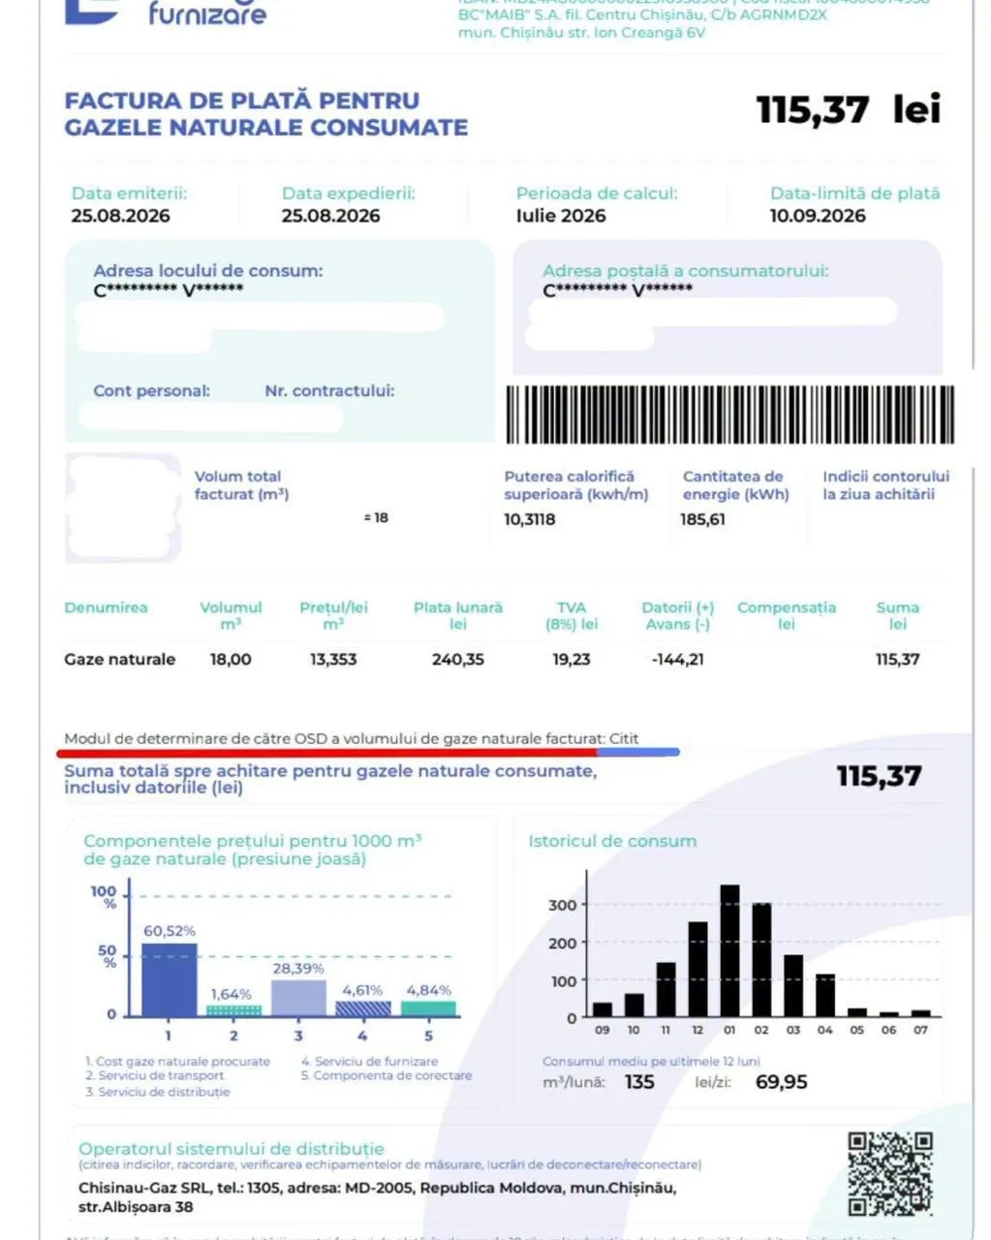Image resolution: width=991 pixels, height=1240 pixels.
Task: Click the 28,39% bar in price chart
Action: [298, 999]
